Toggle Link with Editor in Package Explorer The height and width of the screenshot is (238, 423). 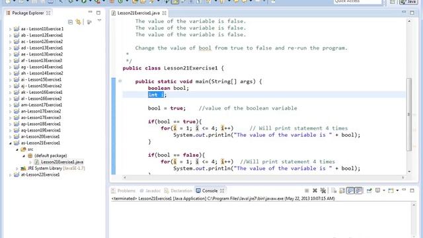tap(79, 22)
